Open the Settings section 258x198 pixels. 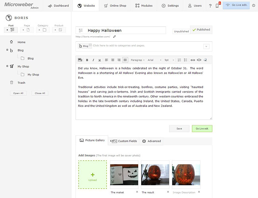click(x=170, y=6)
